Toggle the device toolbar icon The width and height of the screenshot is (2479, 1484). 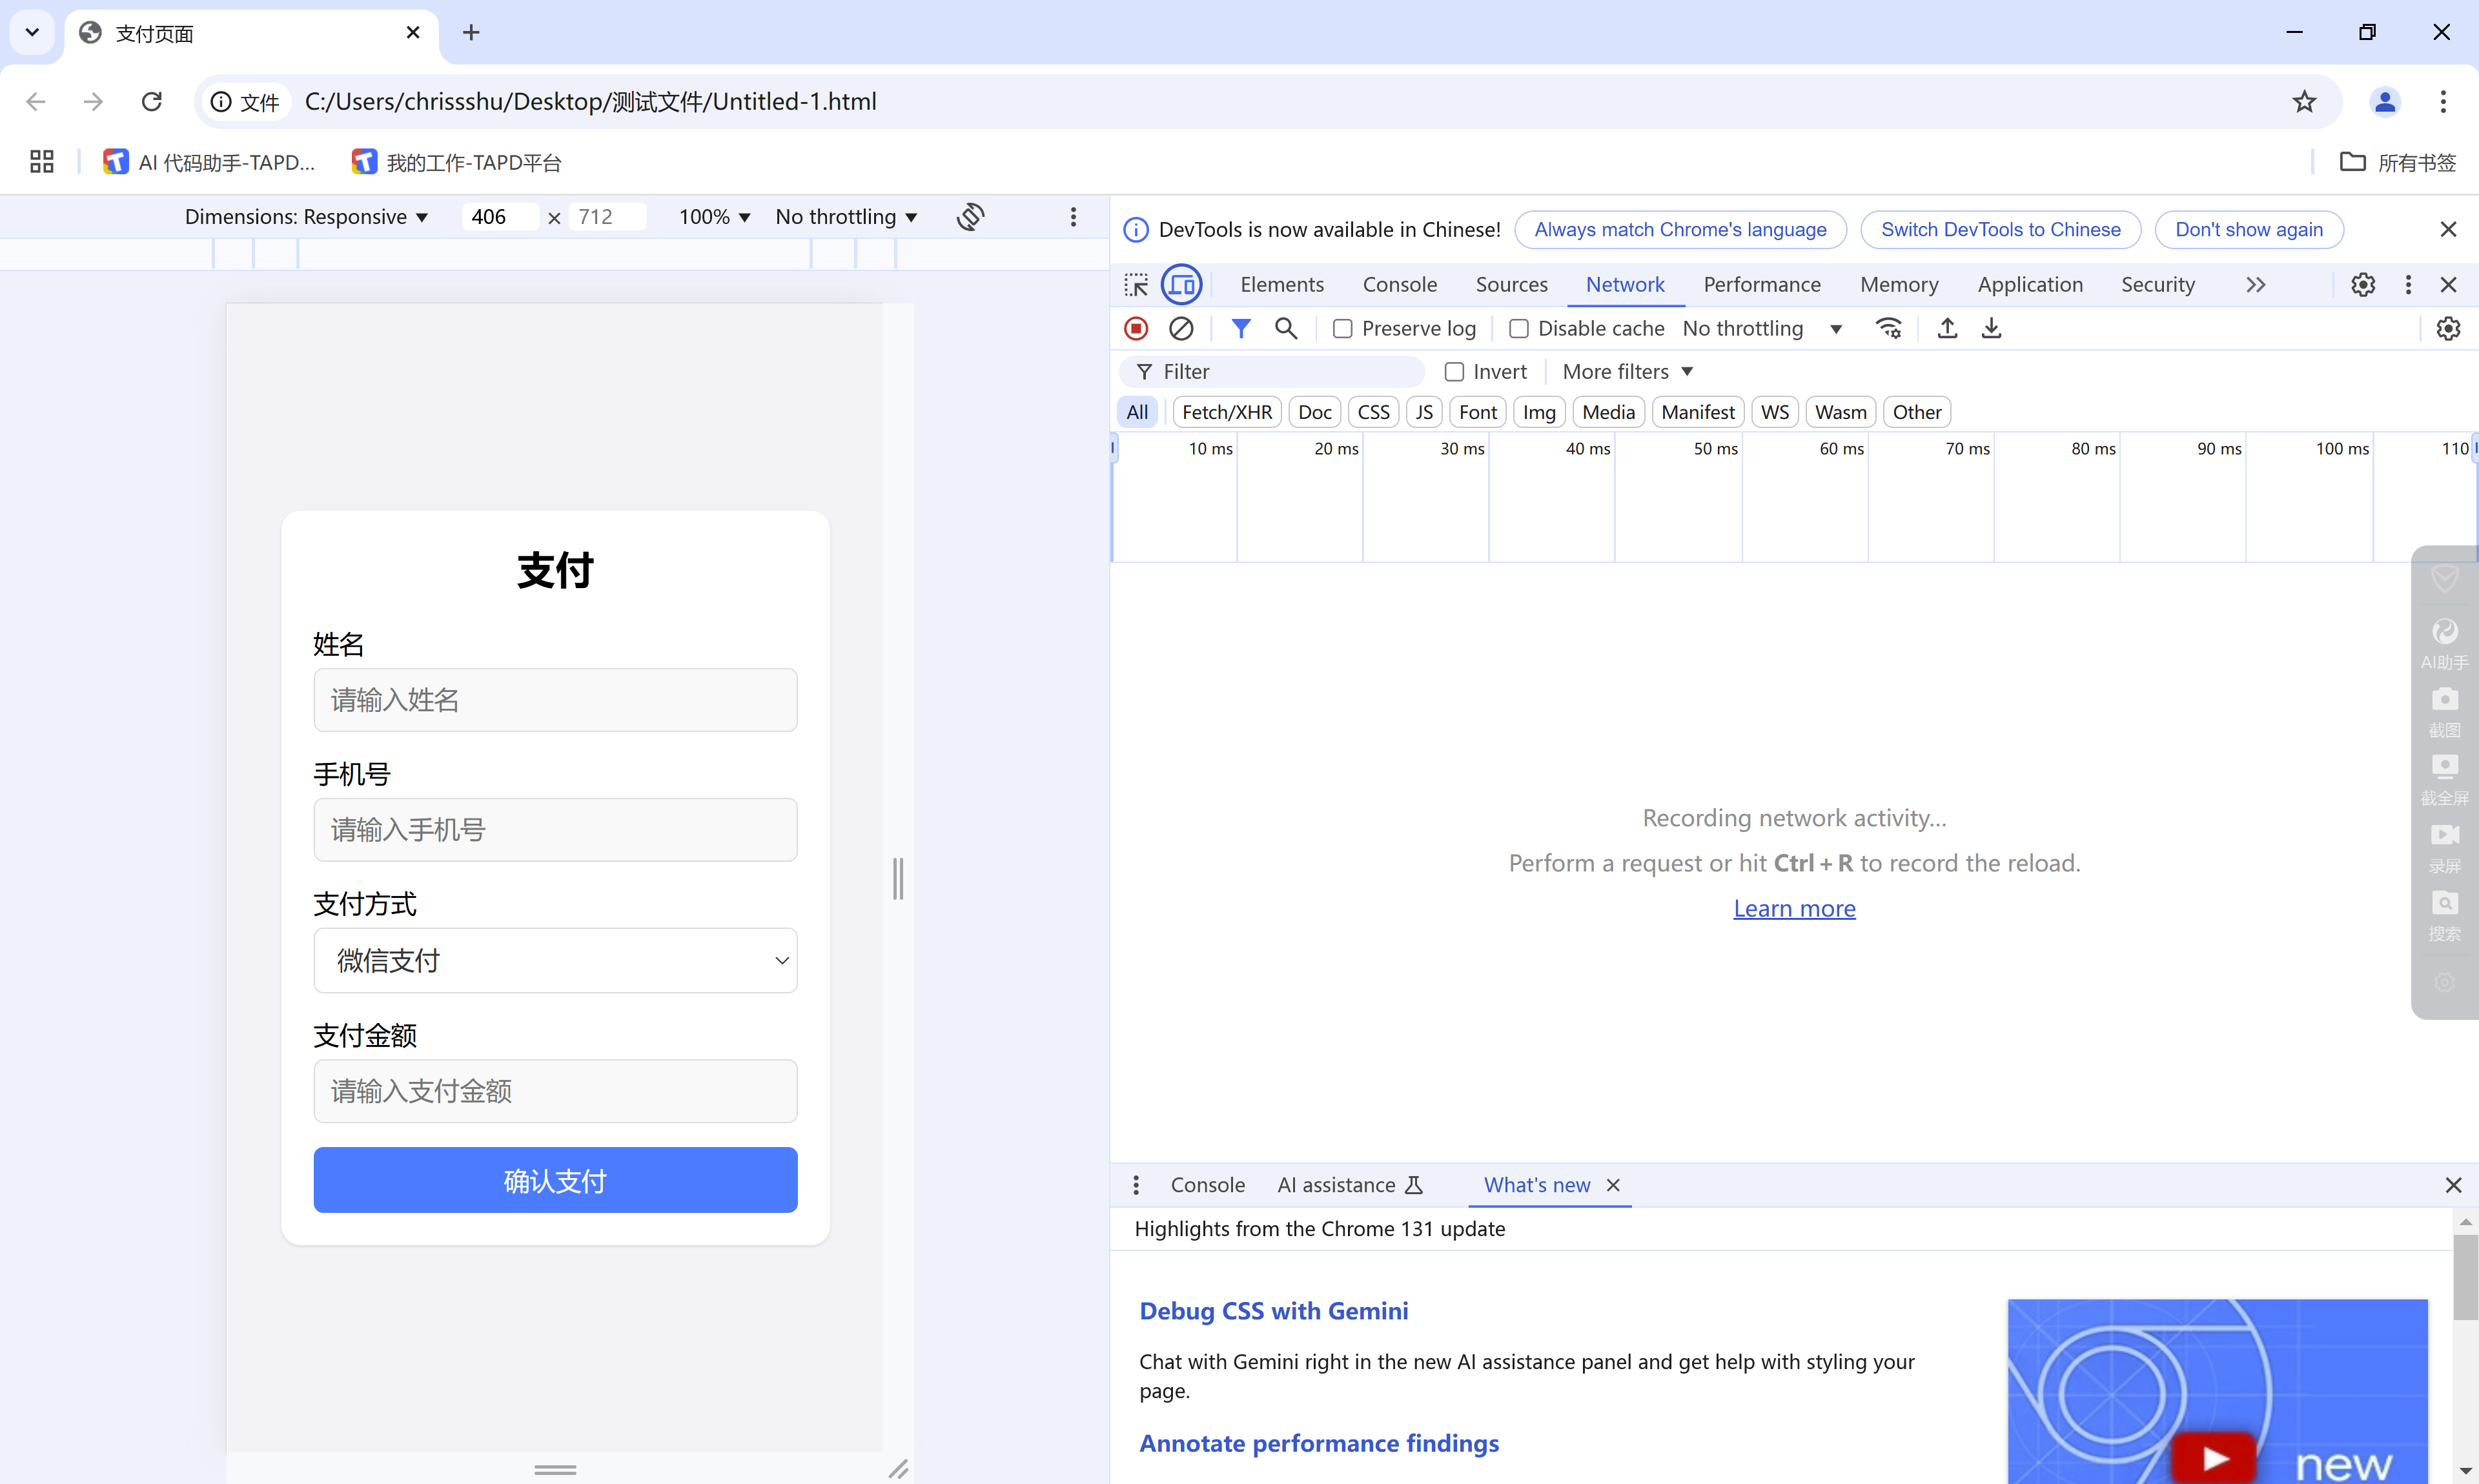pyautogui.click(x=1181, y=285)
